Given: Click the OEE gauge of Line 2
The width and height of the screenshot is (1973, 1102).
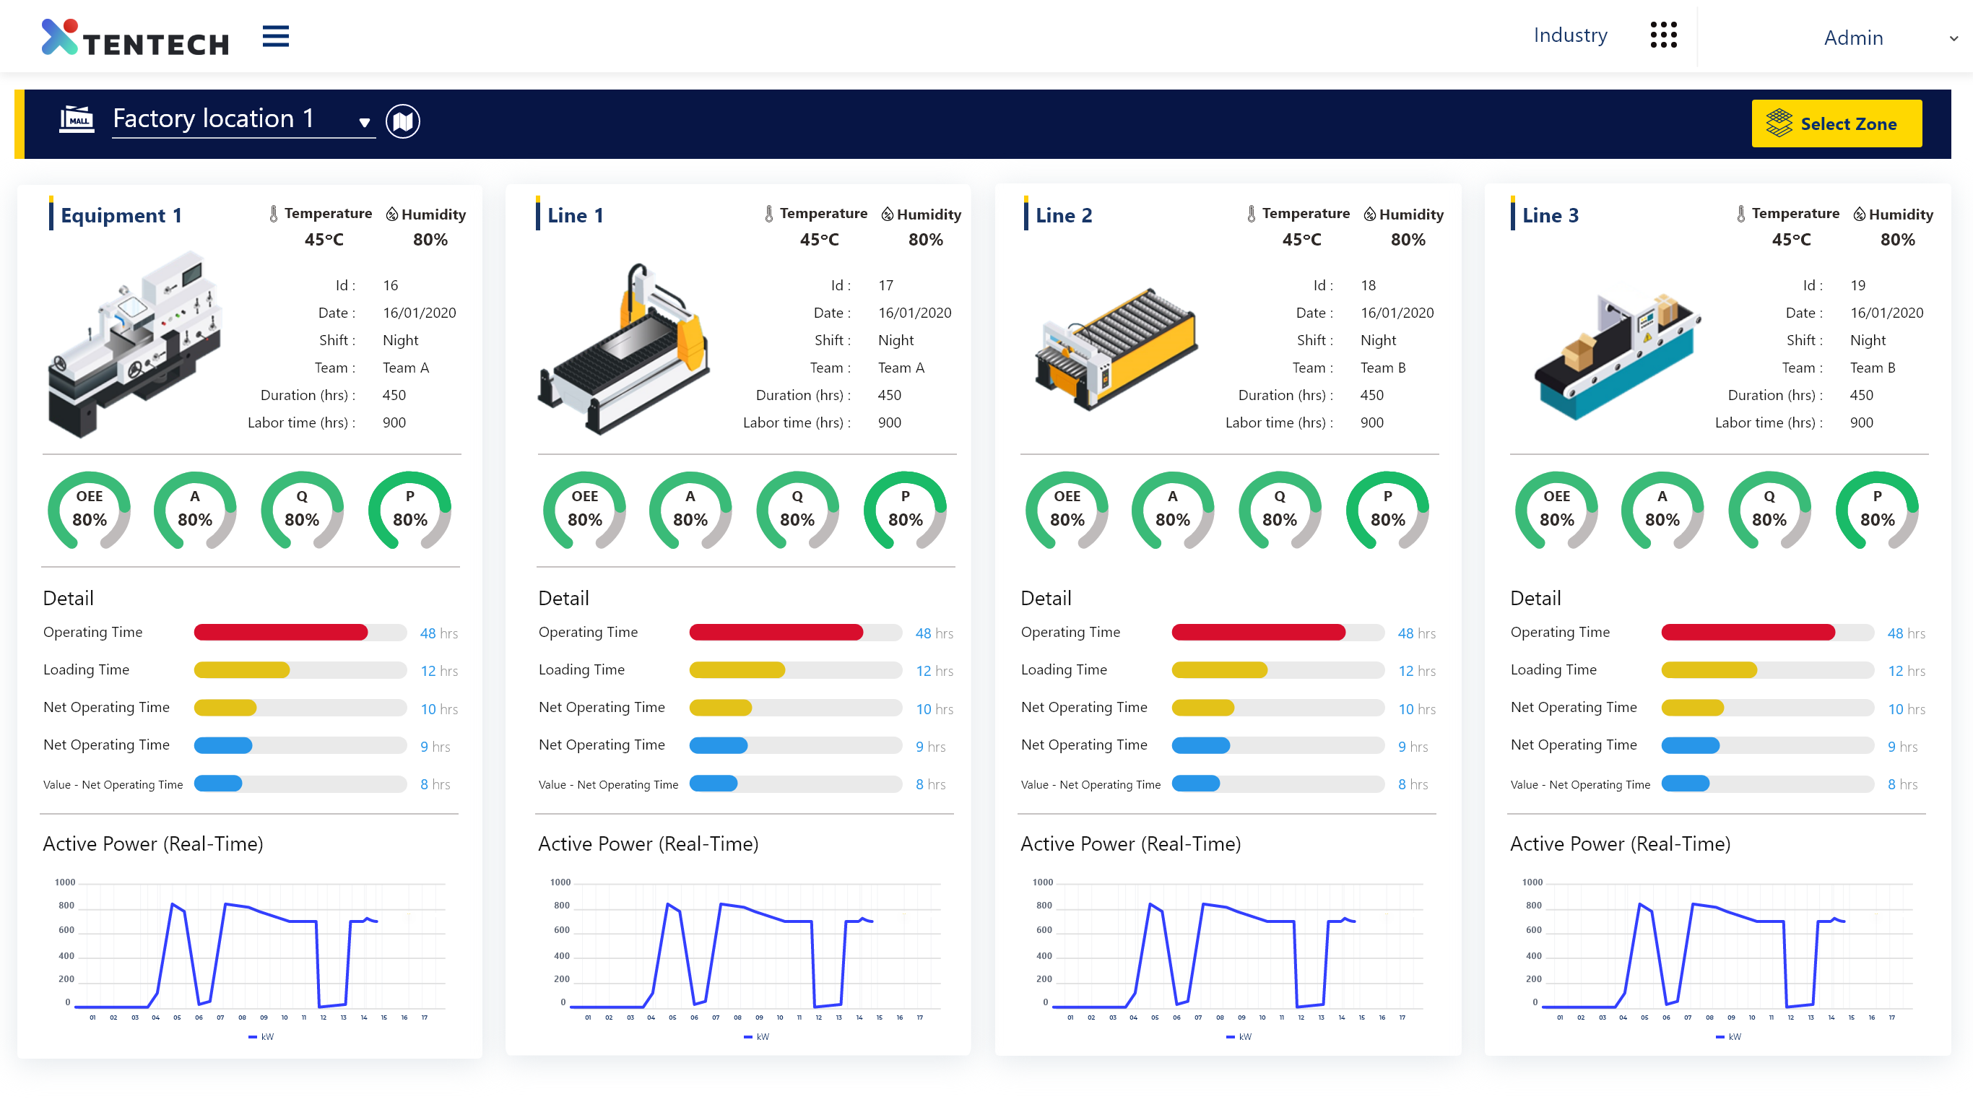Looking at the screenshot, I should click(1066, 509).
